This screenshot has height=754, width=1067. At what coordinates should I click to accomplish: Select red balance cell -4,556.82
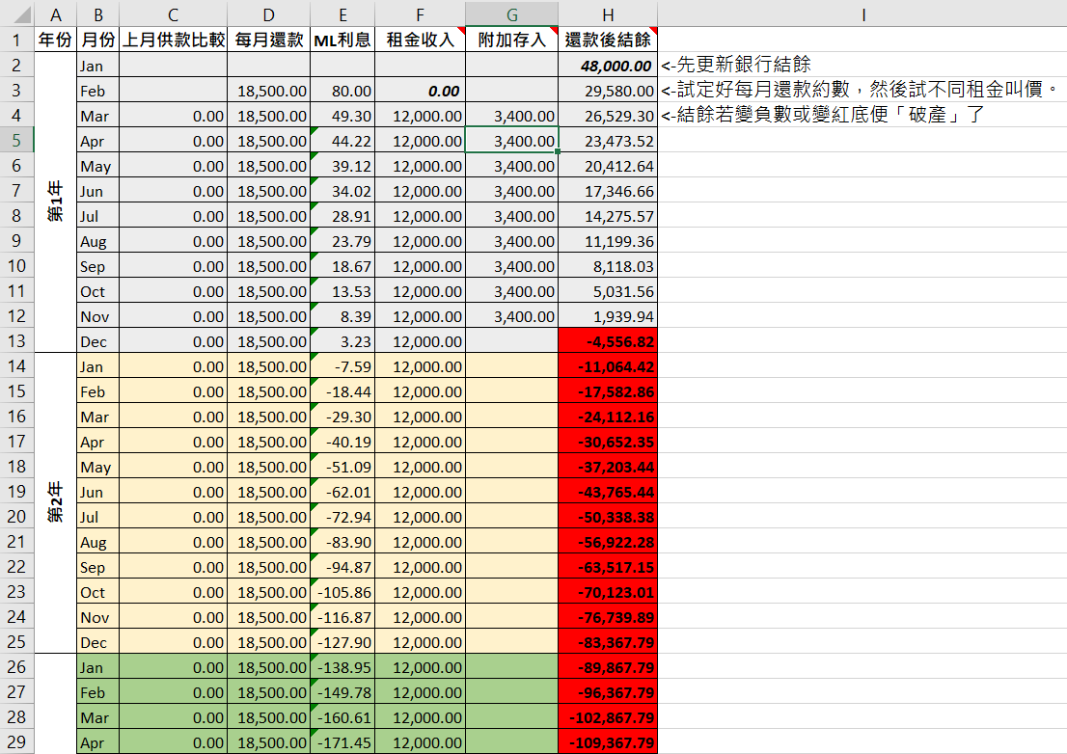tap(608, 341)
